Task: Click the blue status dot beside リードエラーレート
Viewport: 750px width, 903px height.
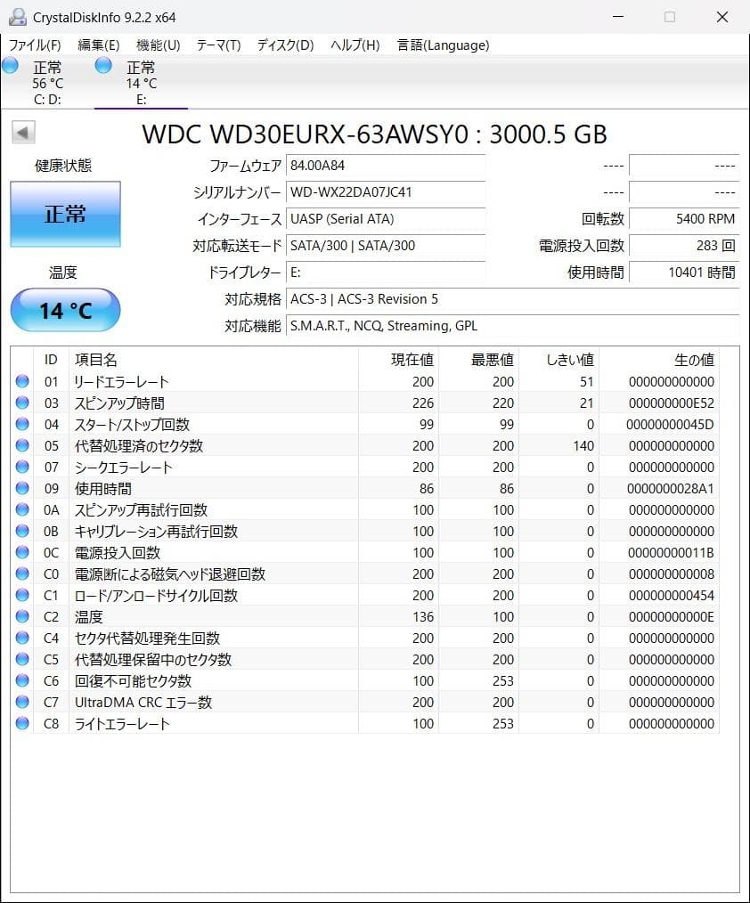Action: click(x=21, y=381)
